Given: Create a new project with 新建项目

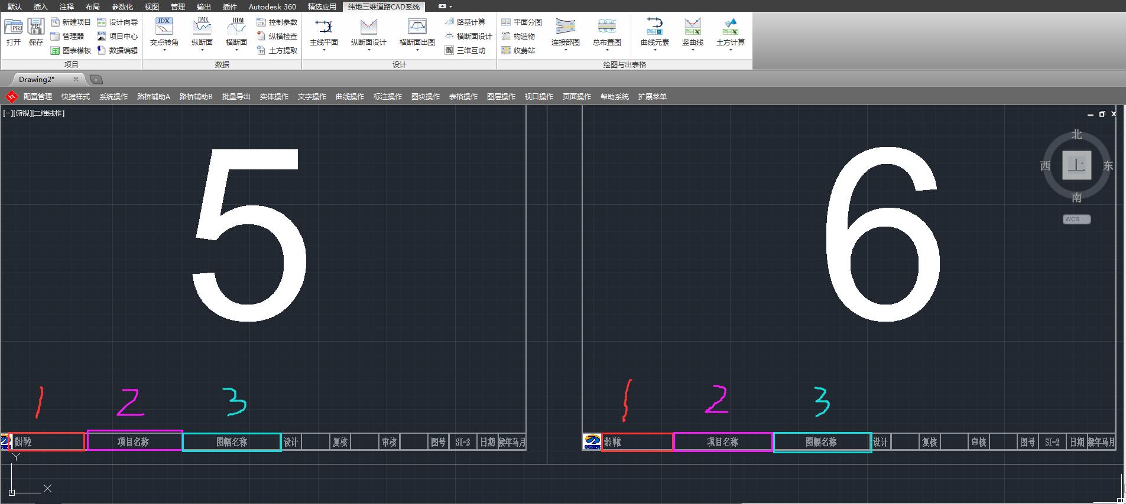Looking at the screenshot, I should coord(71,22).
